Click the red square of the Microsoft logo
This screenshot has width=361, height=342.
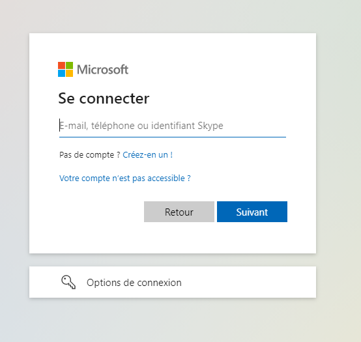(61, 65)
